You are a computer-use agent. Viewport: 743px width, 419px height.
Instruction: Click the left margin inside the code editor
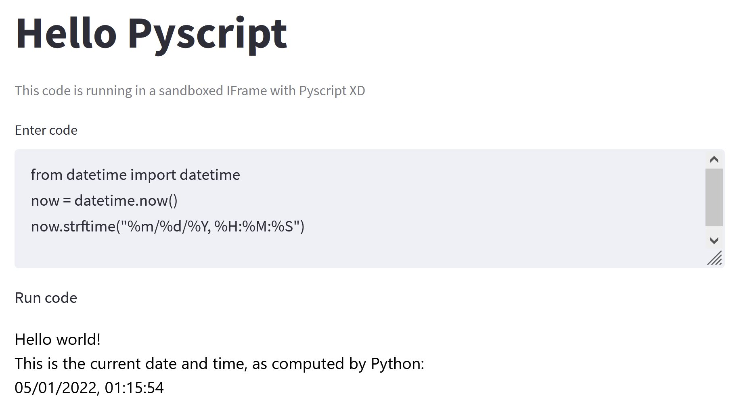22,202
